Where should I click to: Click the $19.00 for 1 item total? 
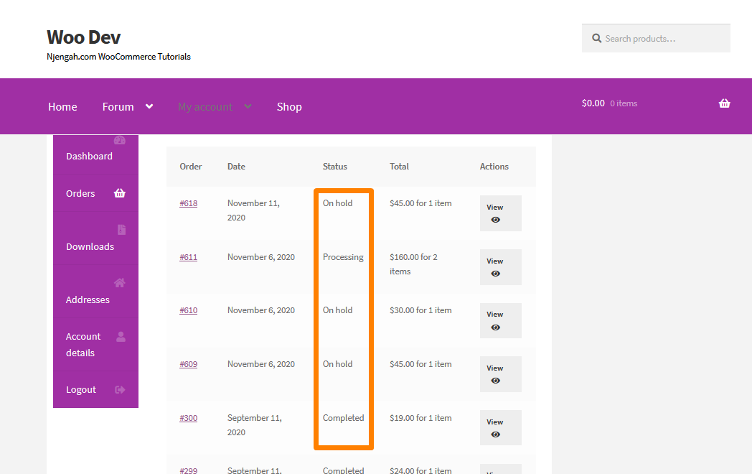click(420, 418)
